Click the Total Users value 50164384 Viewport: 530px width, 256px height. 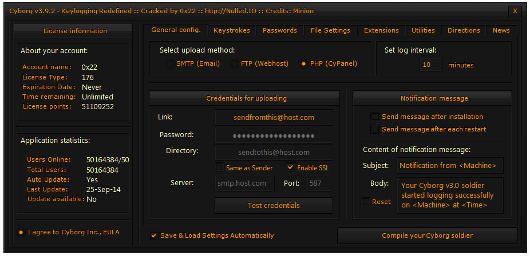coord(102,170)
